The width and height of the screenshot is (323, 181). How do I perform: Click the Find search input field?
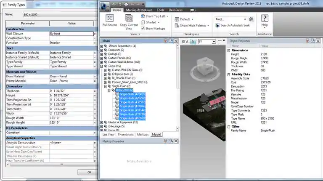pyautogui.click(x=229, y=19)
